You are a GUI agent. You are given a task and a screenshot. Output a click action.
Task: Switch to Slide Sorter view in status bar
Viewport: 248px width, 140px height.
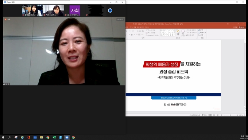[x=214, y=115]
